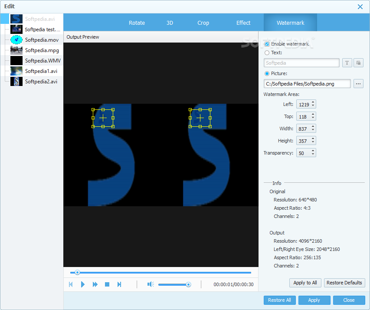
Task: Stop the video playback
Action: tap(107, 284)
